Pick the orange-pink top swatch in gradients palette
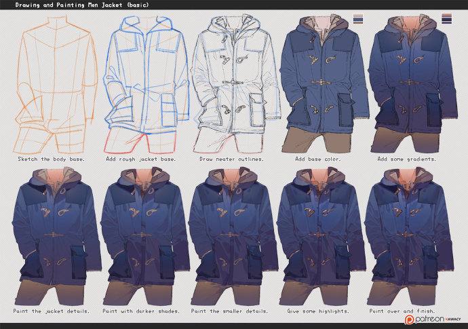Image resolution: width=468 pixels, height=329 pixels. tap(447, 14)
